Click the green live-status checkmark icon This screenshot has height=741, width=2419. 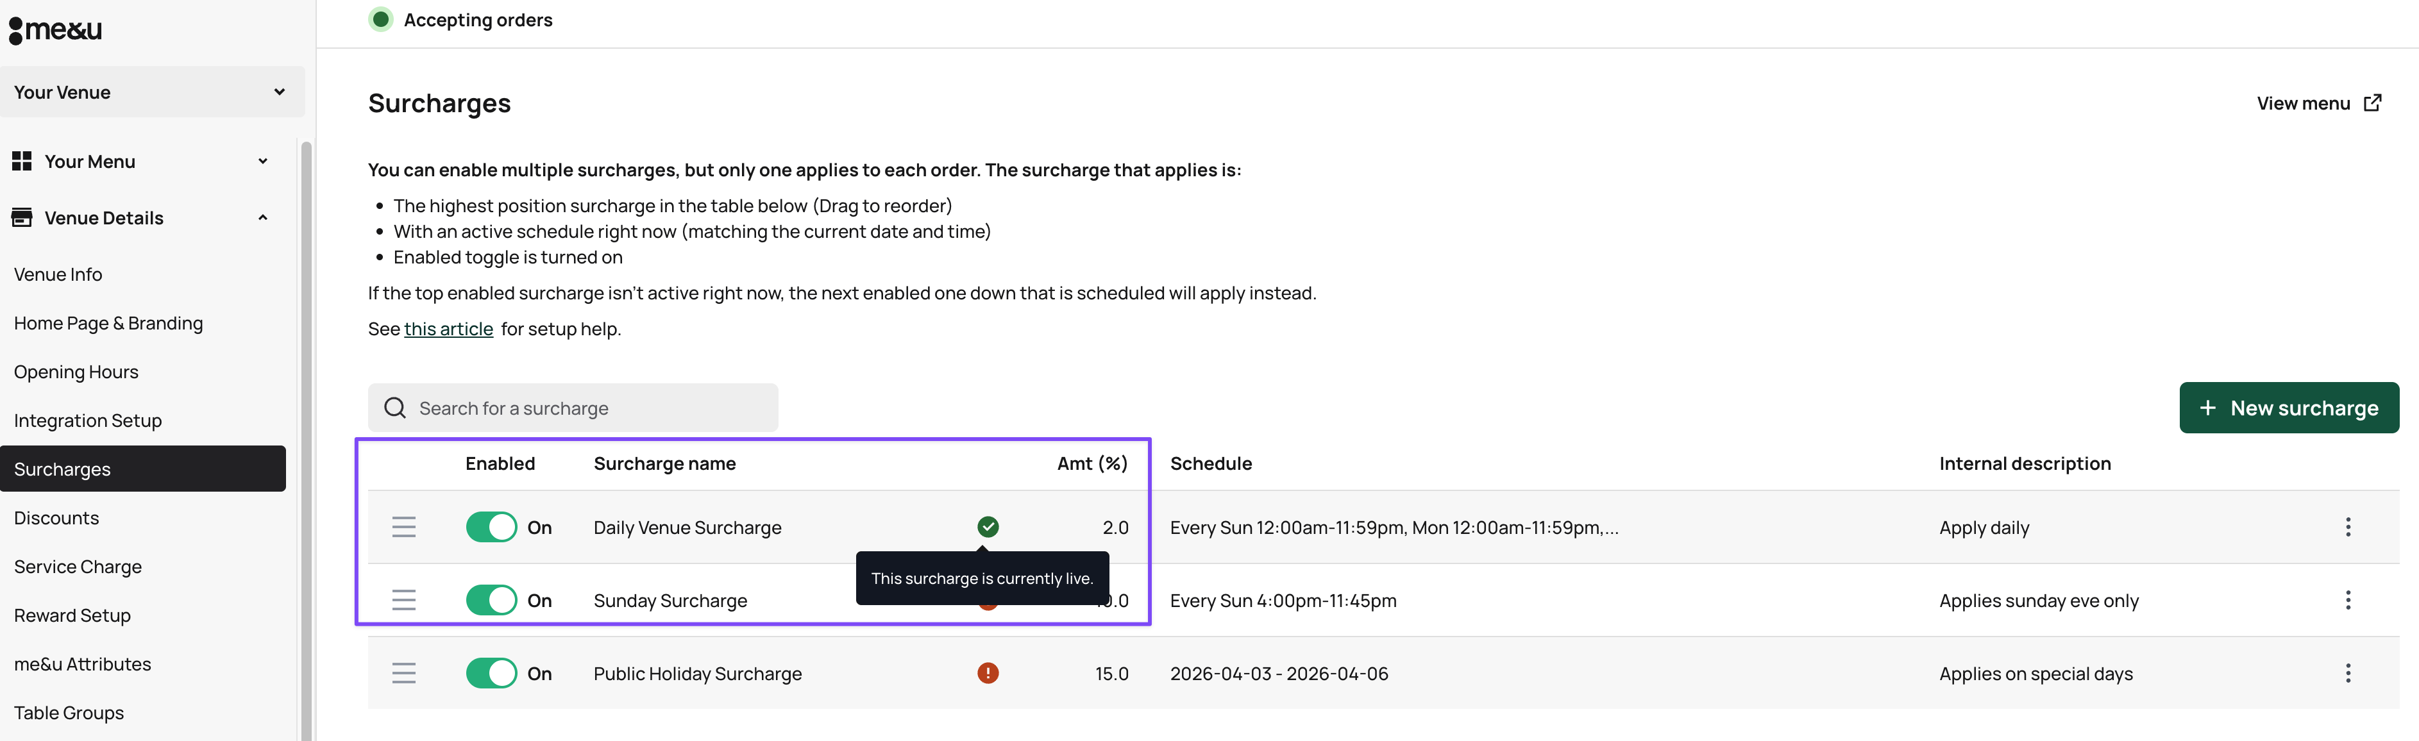[988, 527]
